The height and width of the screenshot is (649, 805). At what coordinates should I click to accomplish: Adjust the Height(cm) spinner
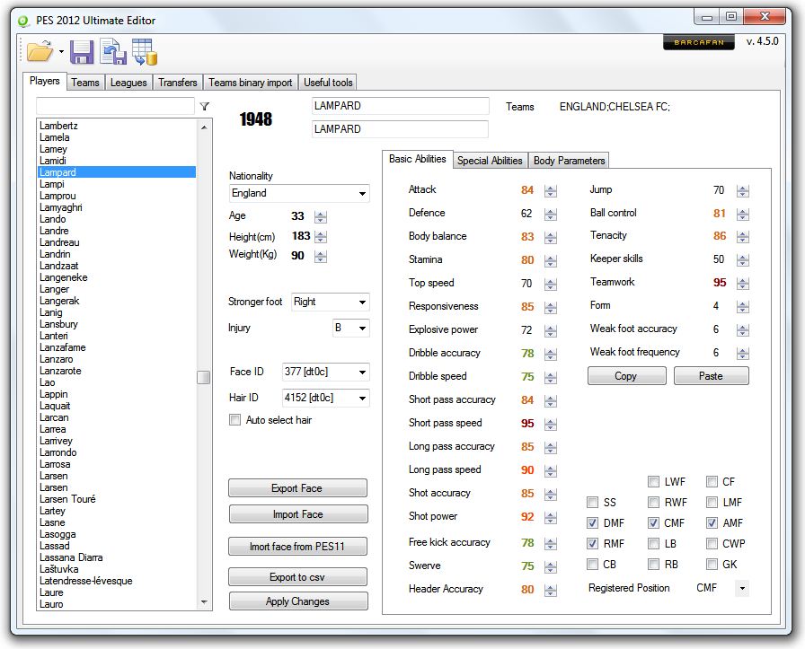click(x=321, y=236)
